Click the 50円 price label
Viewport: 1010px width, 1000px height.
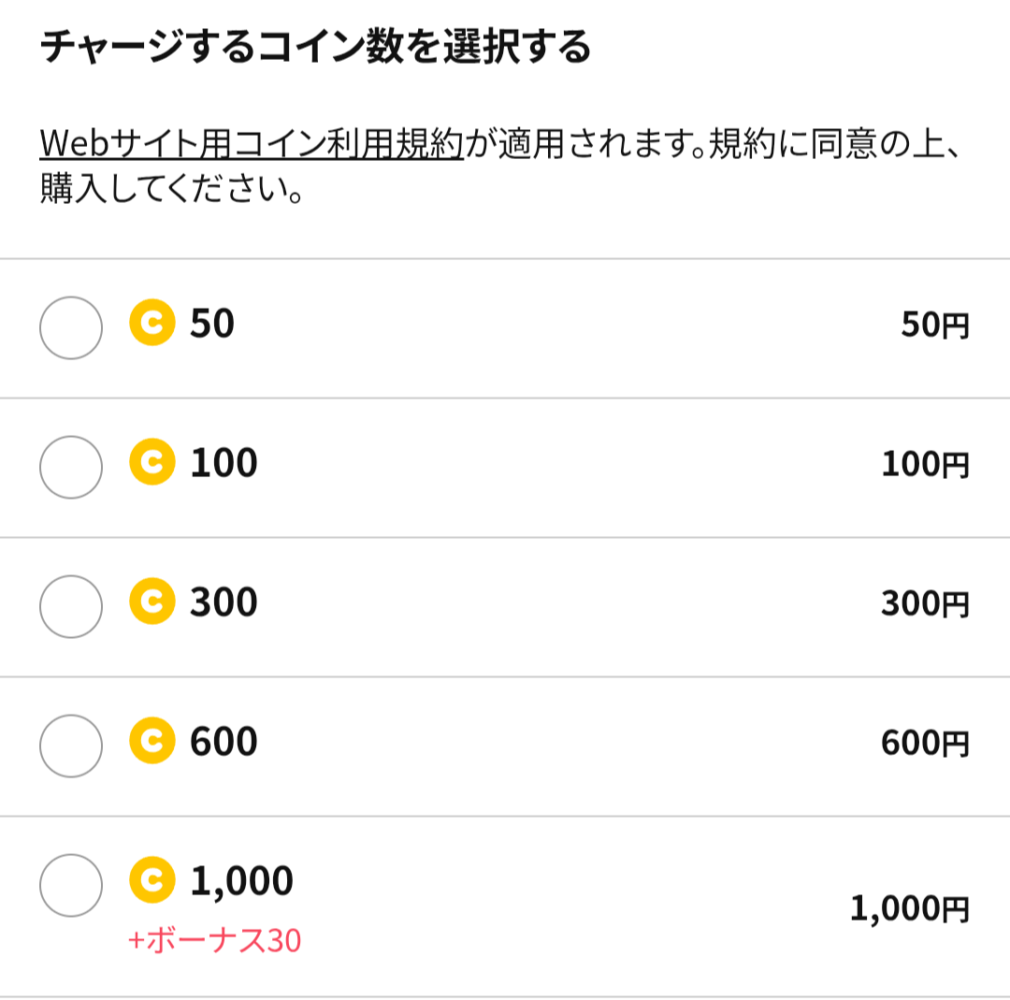point(935,324)
